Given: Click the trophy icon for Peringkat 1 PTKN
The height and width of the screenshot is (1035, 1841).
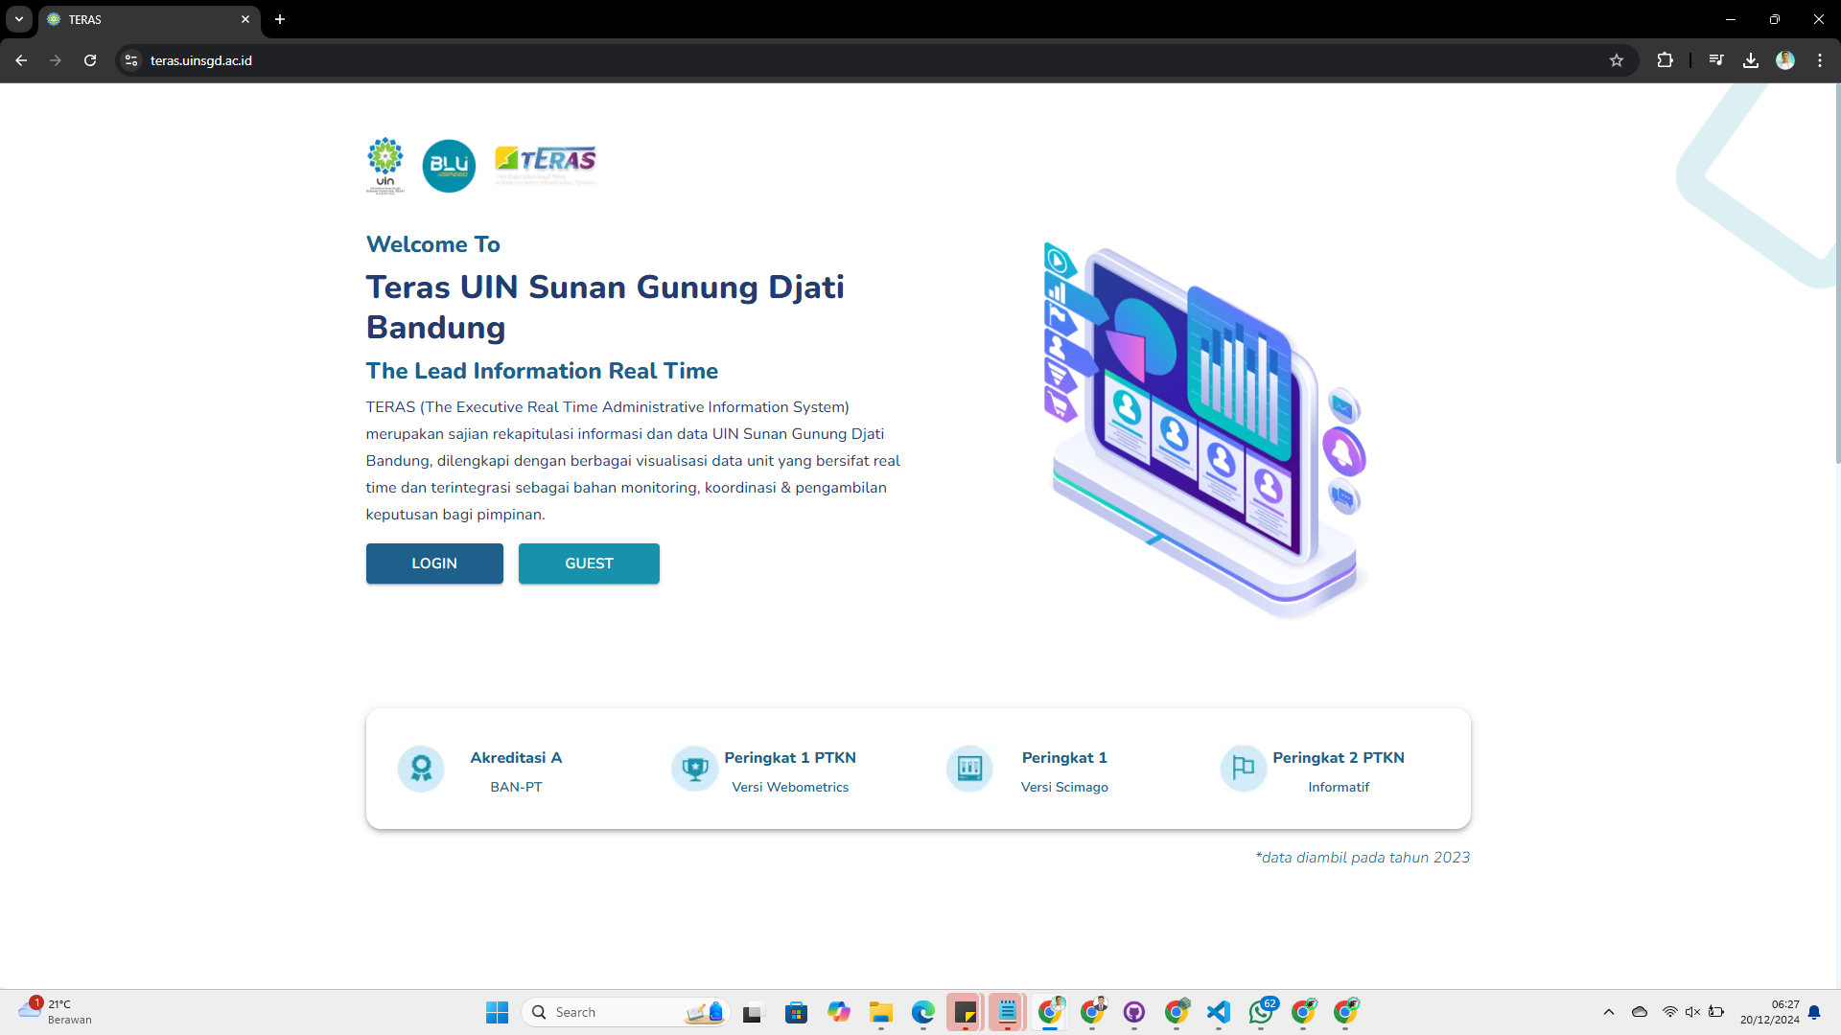Looking at the screenshot, I should click(695, 769).
